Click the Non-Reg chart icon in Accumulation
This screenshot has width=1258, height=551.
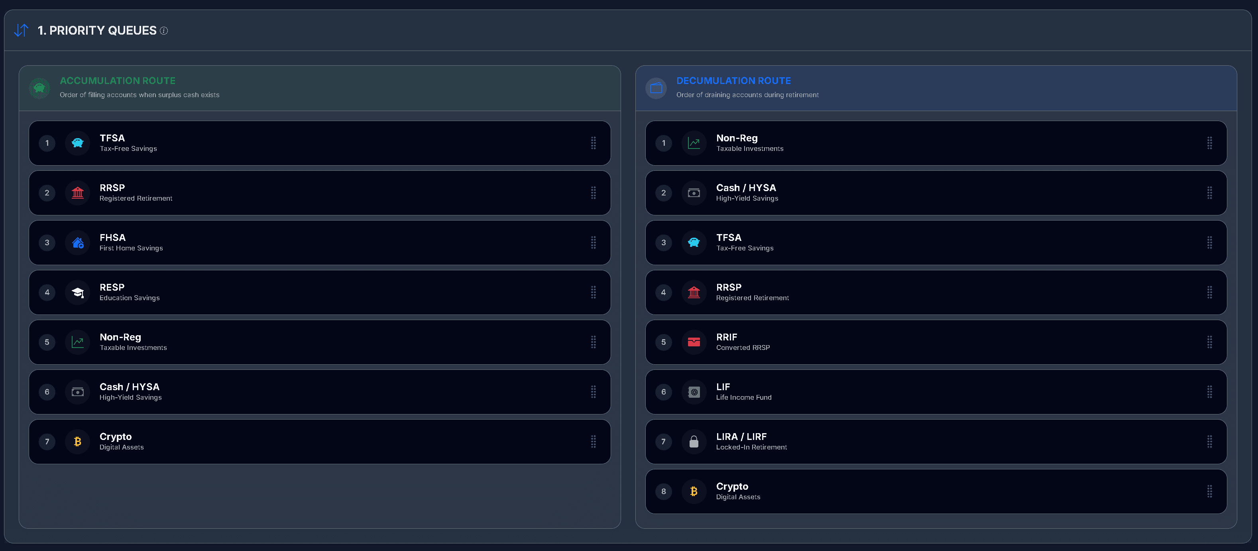click(x=78, y=342)
